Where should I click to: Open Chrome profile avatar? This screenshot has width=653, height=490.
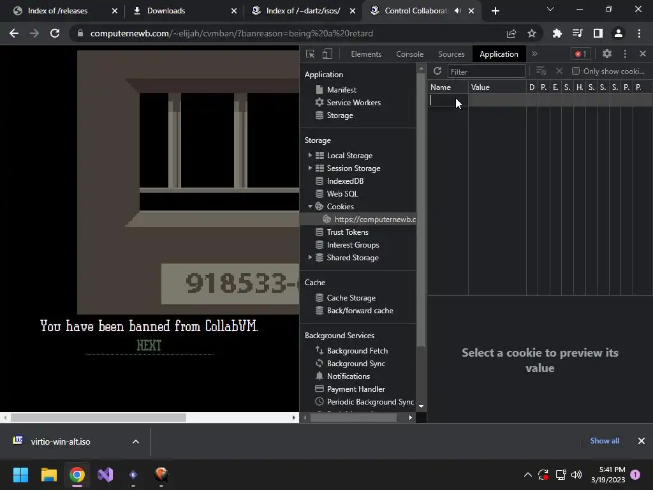(x=619, y=33)
